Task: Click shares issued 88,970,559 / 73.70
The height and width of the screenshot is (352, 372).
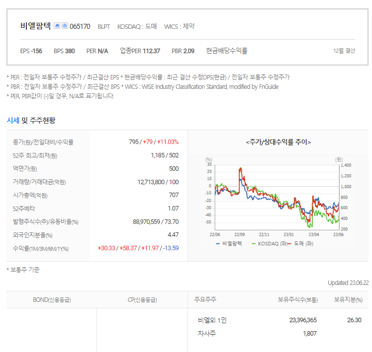Action: coord(156,222)
